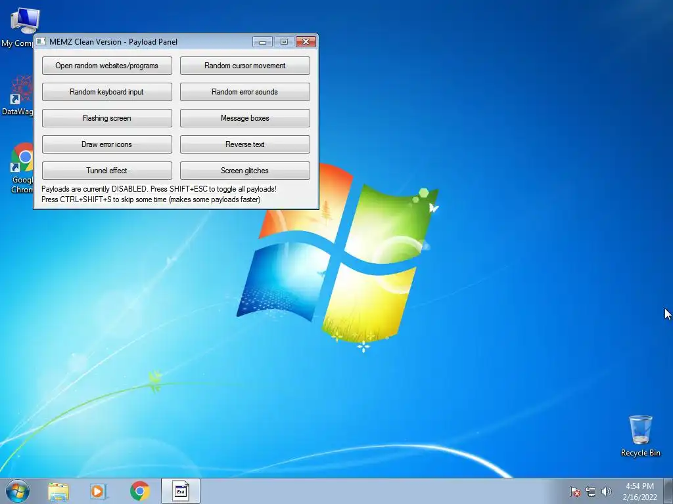Click the network status tray icon
Screen dimensions: 673x504
click(x=591, y=492)
